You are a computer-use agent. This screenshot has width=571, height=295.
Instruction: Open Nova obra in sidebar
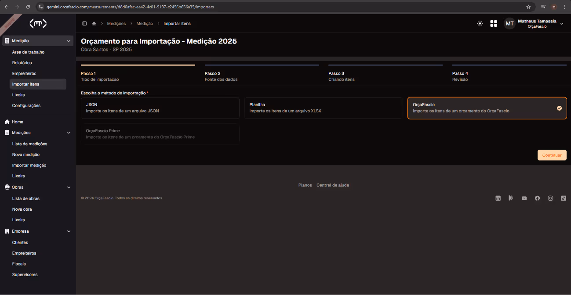click(22, 209)
